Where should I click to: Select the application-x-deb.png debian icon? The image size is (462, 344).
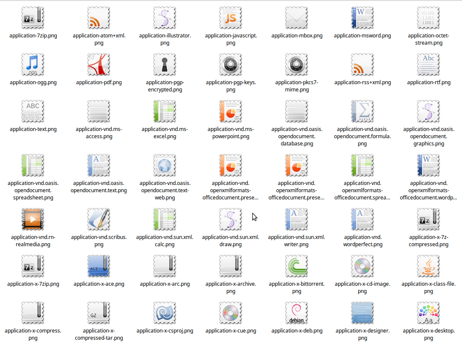pos(297,313)
